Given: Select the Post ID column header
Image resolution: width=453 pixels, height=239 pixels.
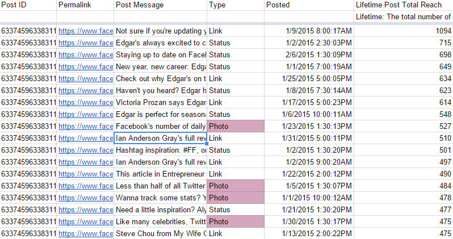Looking at the screenshot, I should pyautogui.click(x=28, y=5).
